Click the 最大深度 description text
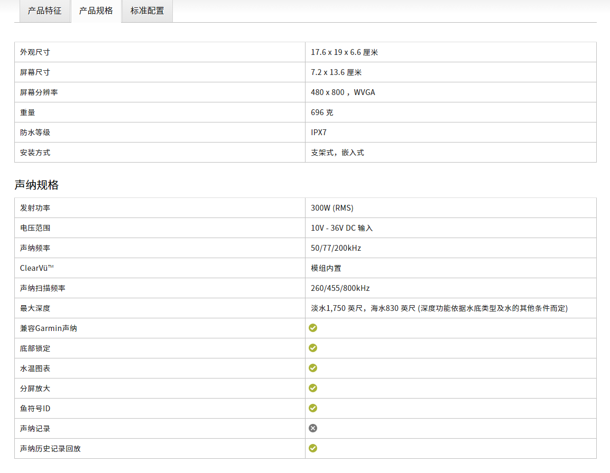Screen dimensions: 610x473 click(x=439, y=308)
